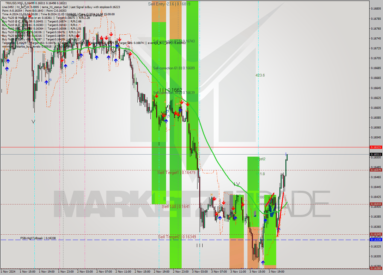Click the '1 Nov 23:00' time axis label
Viewport: 383px width, 275px height.
click(66, 272)
